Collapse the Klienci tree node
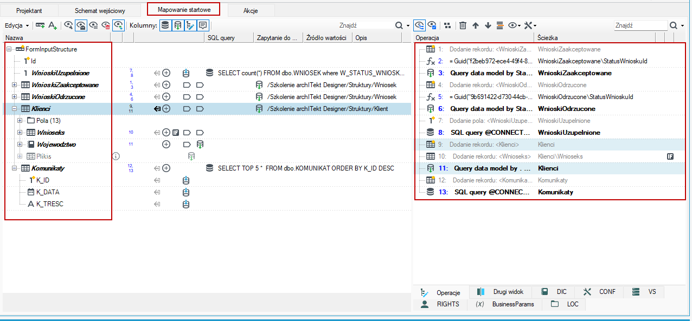Image resolution: width=692 pixels, height=321 pixels. 14,109
